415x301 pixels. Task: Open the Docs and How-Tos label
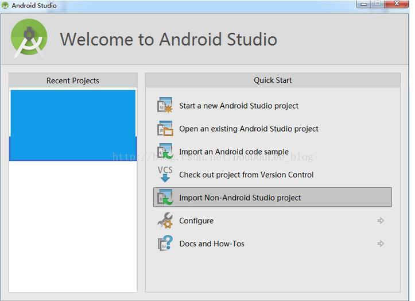tap(212, 244)
